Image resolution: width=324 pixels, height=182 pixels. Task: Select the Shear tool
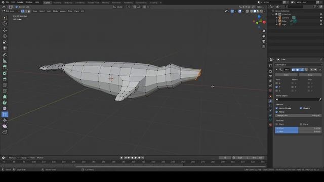[x=5, y=126]
